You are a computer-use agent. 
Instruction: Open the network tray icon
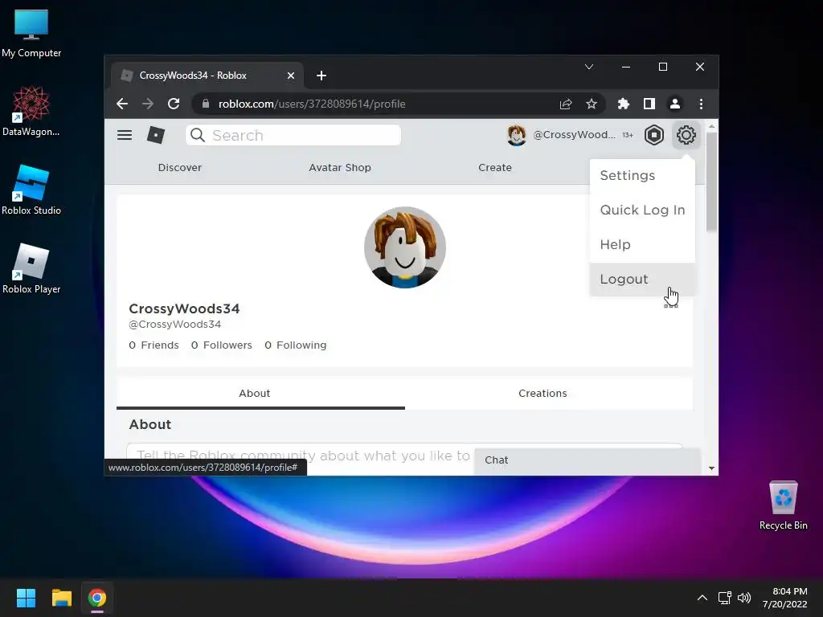pos(725,598)
